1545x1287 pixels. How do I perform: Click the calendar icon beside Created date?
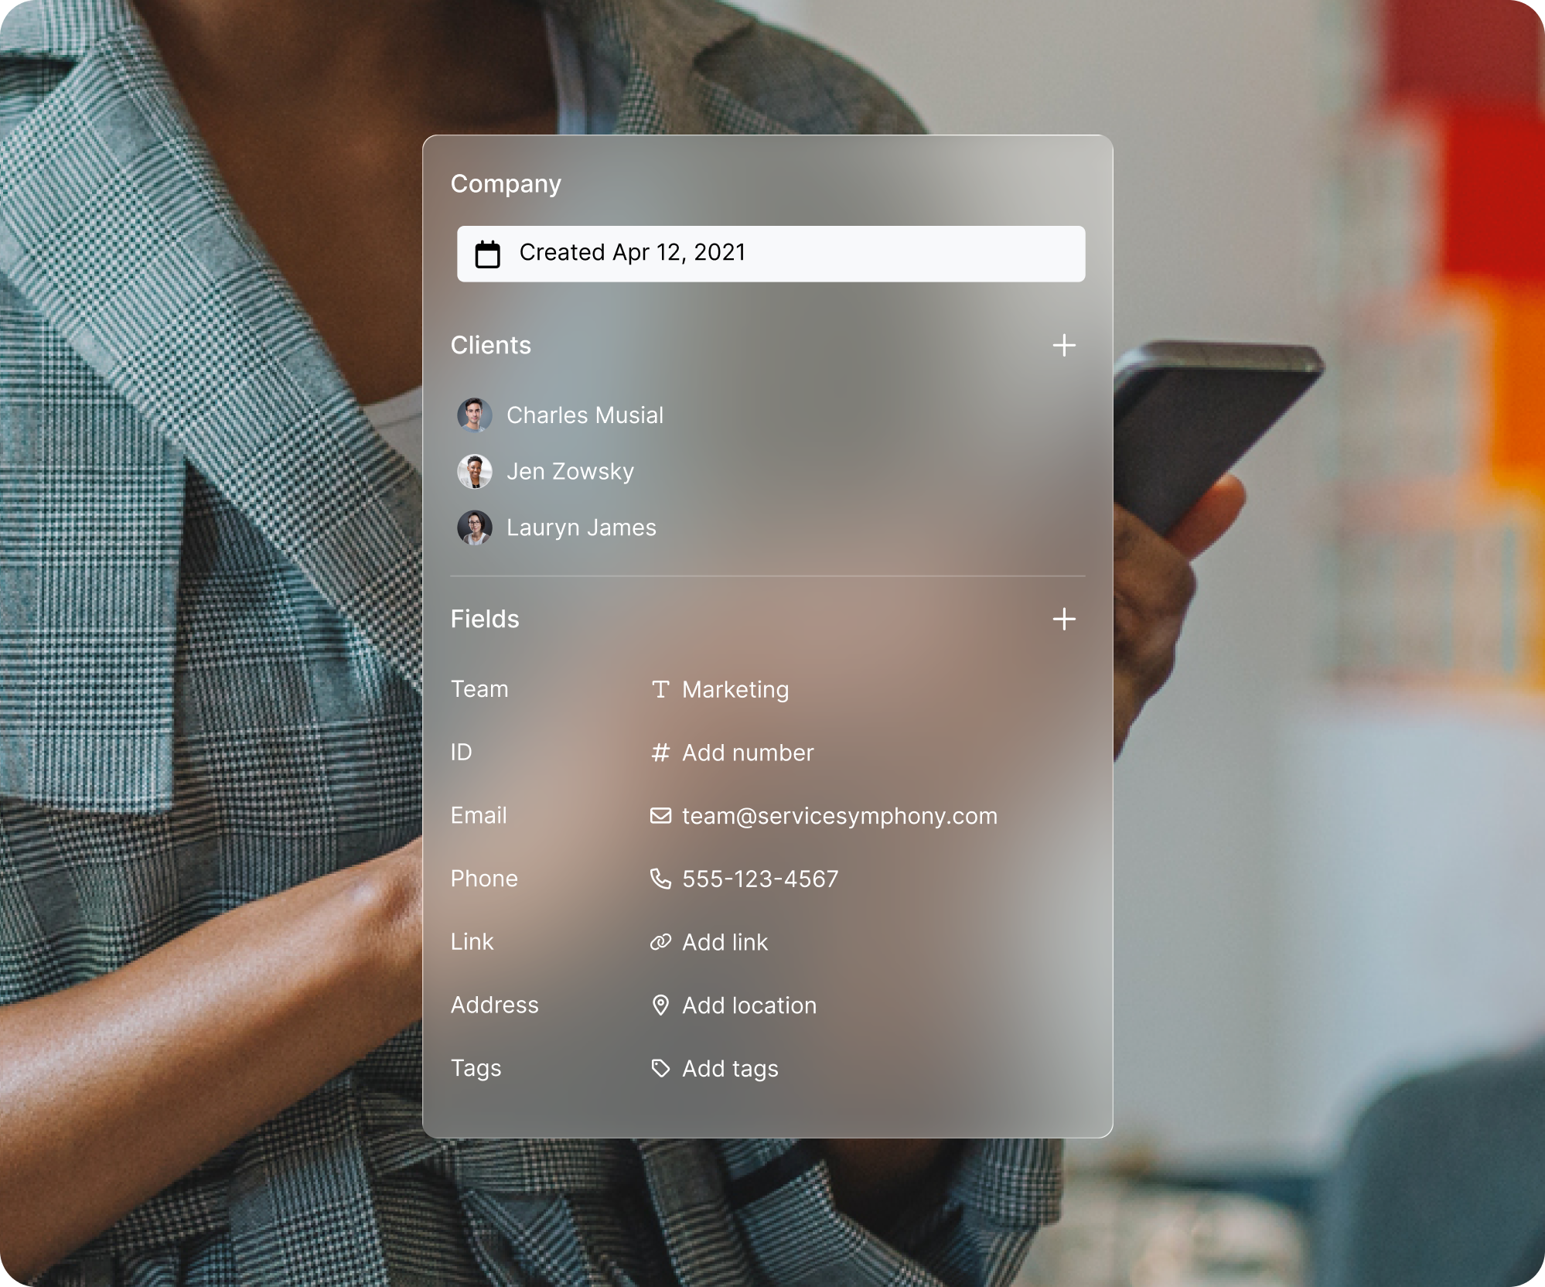click(487, 254)
